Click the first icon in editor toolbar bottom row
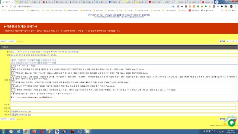238x134 pixels. tap(12, 63)
